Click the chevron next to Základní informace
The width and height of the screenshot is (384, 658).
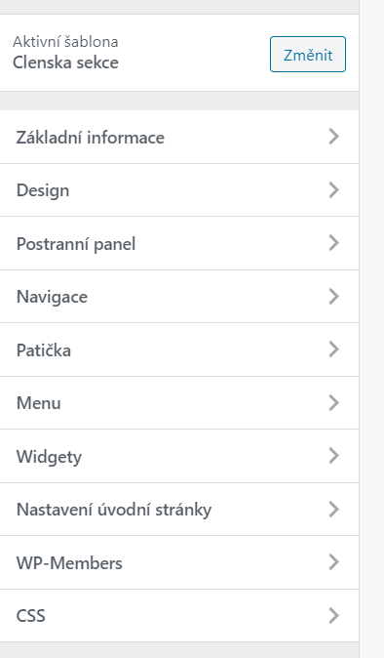(333, 137)
